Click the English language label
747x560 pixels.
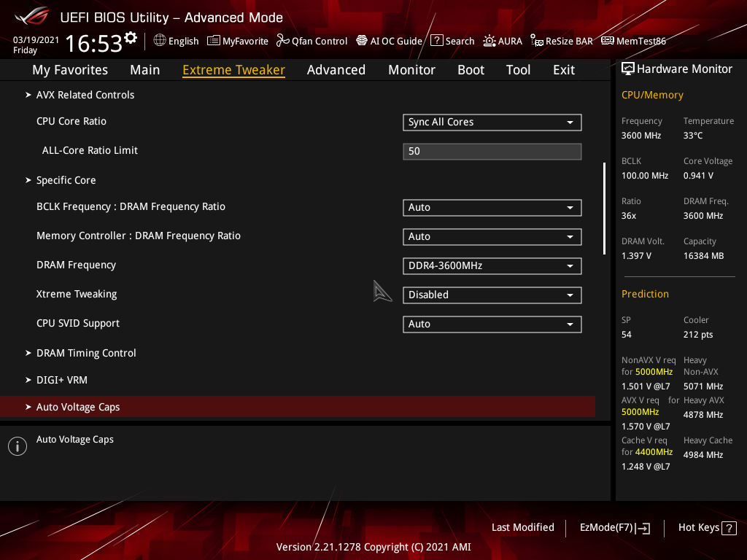coord(183,41)
